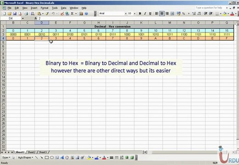
Task: Create a new blank workbook
Action: point(4,14)
